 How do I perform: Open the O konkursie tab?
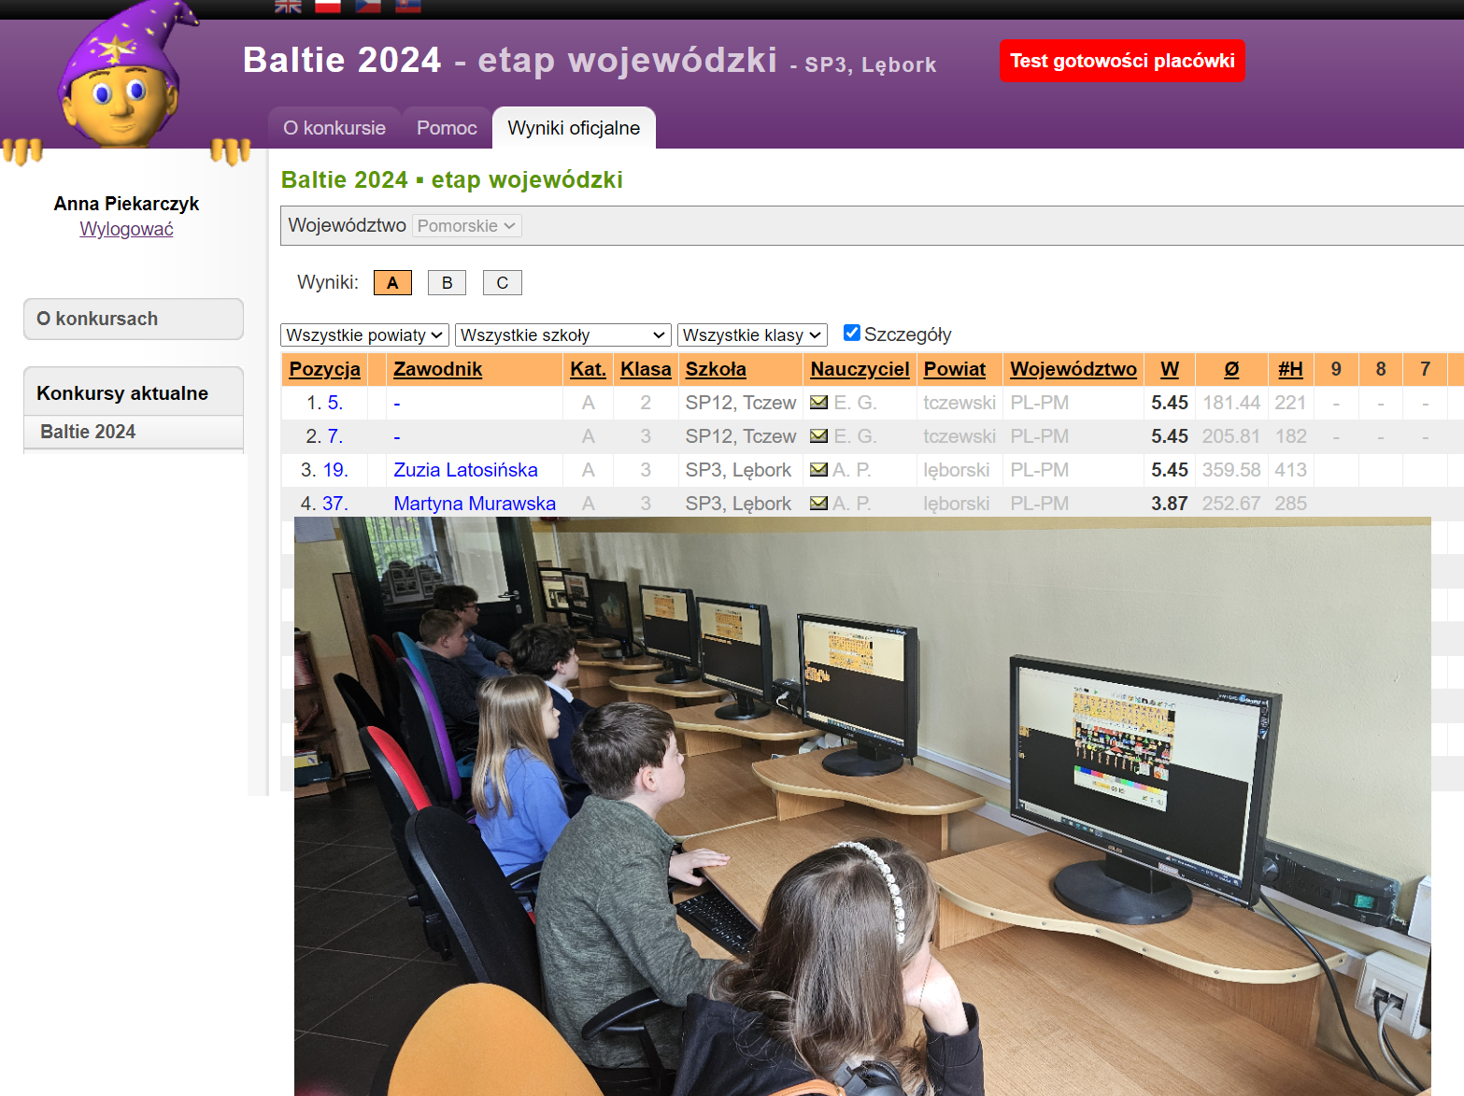pyautogui.click(x=334, y=128)
